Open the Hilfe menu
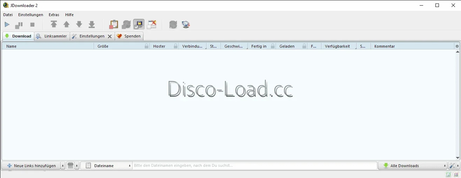Viewport: 461px width, 178px height. click(69, 15)
